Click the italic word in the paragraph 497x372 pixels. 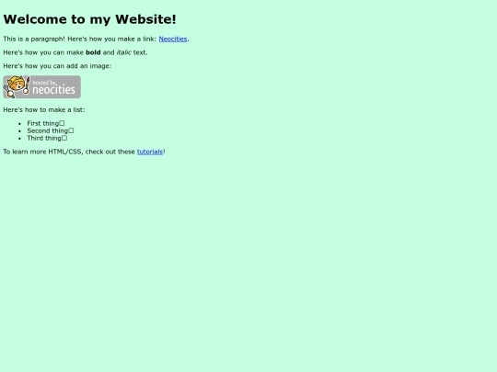pyautogui.click(x=123, y=52)
